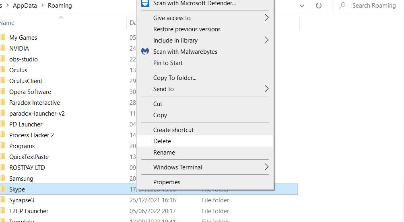The image size is (404, 222).
Task: Click the sort arrow above Name column
Action: (61, 18)
